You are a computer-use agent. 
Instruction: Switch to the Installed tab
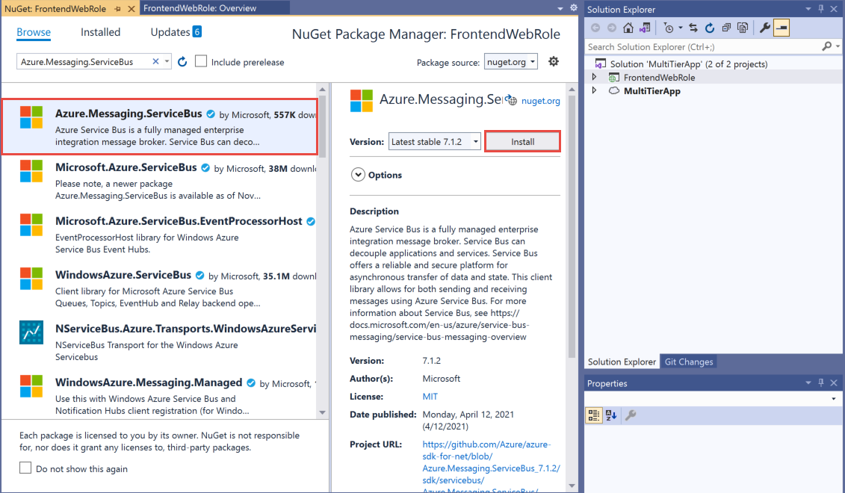tap(100, 32)
